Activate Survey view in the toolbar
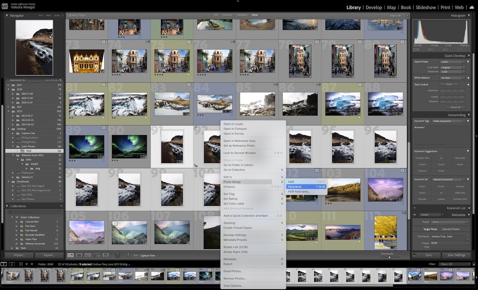This screenshot has width=478, height=290. point(97,255)
